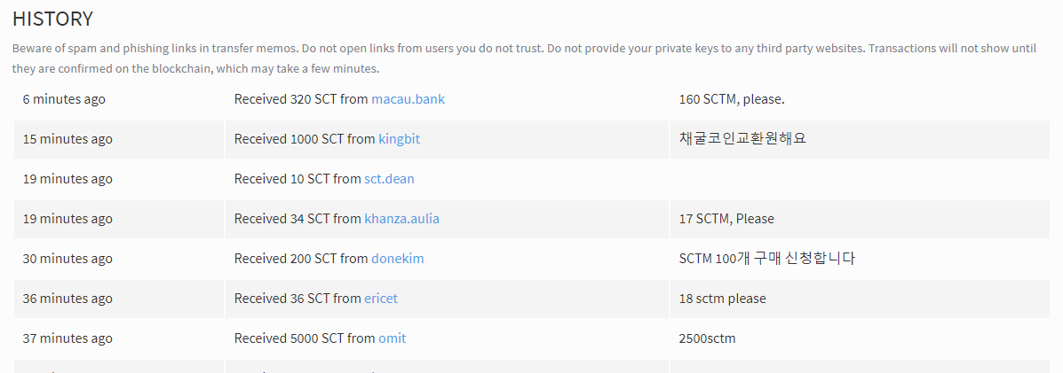Select the '36 minutes ago' timestamp

coord(67,299)
